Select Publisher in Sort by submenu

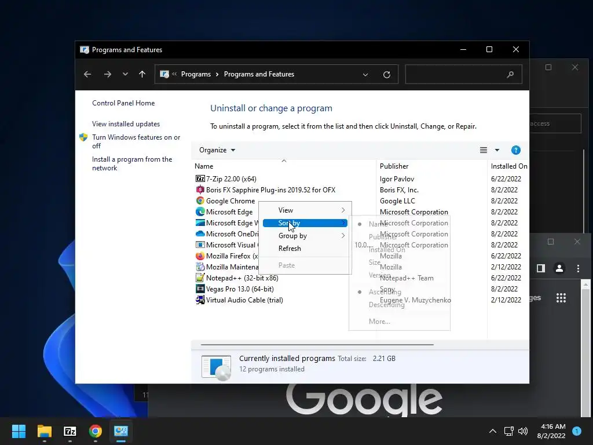383,237
